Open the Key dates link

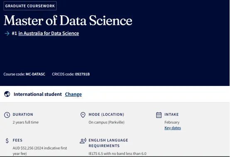(x=173, y=128)
